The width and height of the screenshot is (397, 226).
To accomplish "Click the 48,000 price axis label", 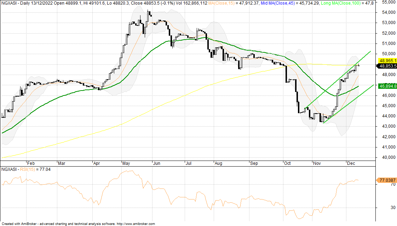I will tap(389, 75).
